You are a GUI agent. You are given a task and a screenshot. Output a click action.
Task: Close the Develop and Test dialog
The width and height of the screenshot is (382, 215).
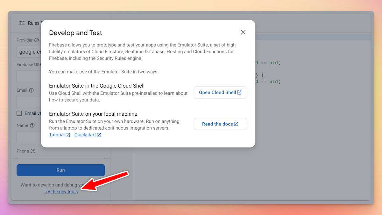(x=243, y=32)
